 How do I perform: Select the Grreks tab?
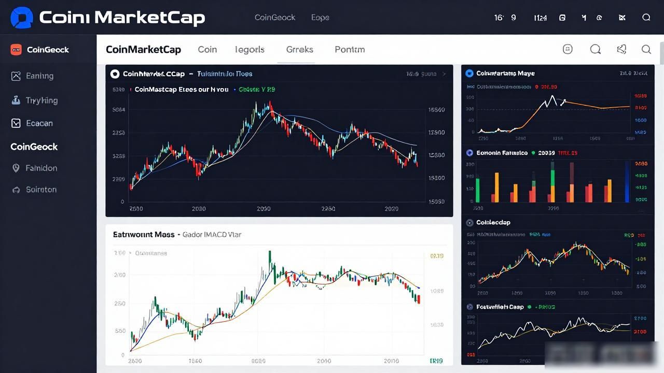coord(300,50)
